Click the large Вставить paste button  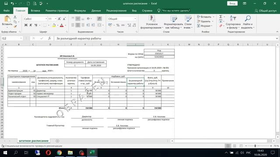(x=7, y=21)
